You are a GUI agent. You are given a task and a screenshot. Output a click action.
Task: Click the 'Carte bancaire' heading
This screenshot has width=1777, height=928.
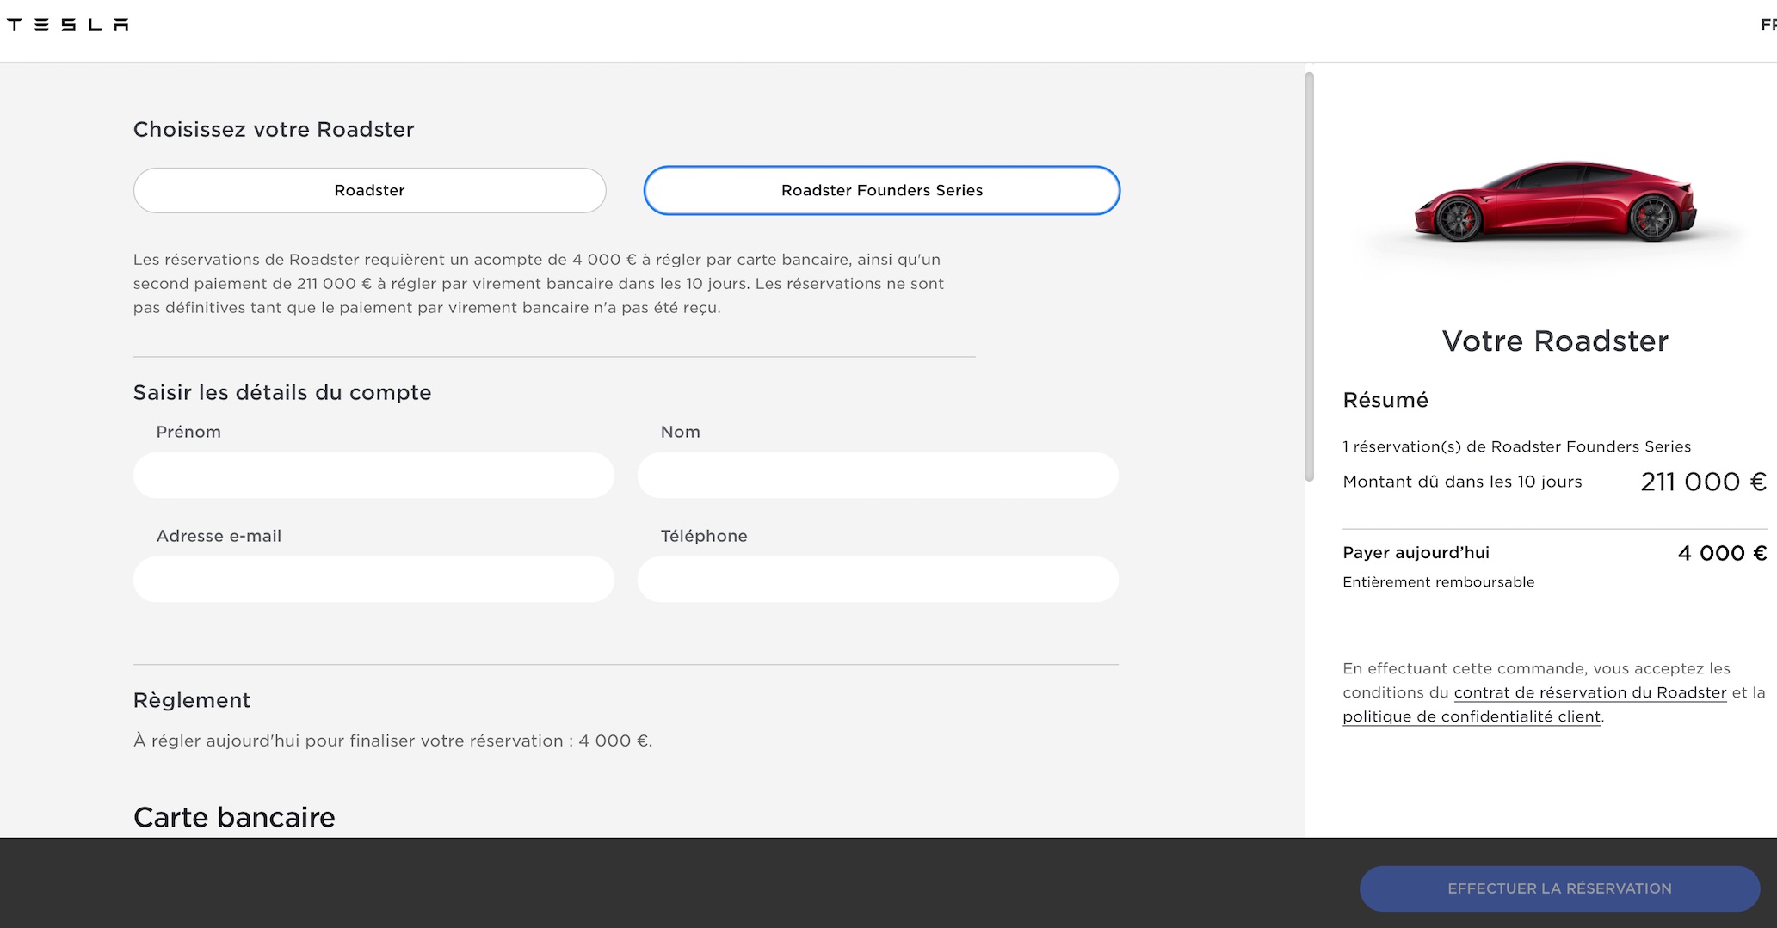[x=234, y=817]
